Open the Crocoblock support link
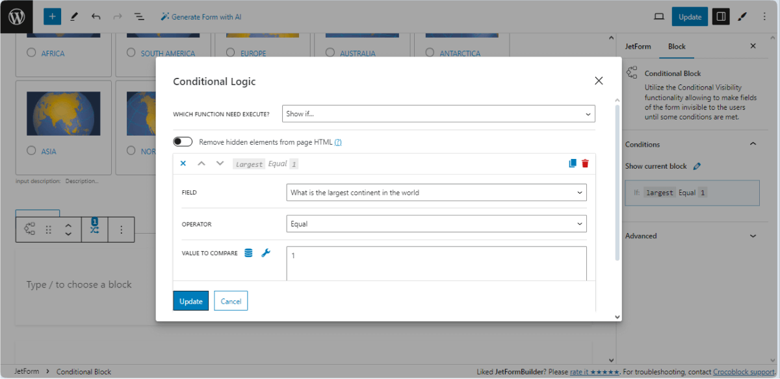780x379 pixels. click(x=743, y=371)
